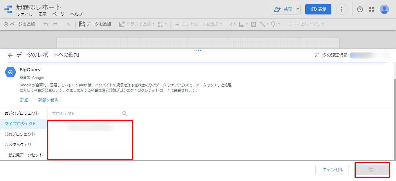Open the 詳細 link

pyautogui.click(x=24, y=100)
